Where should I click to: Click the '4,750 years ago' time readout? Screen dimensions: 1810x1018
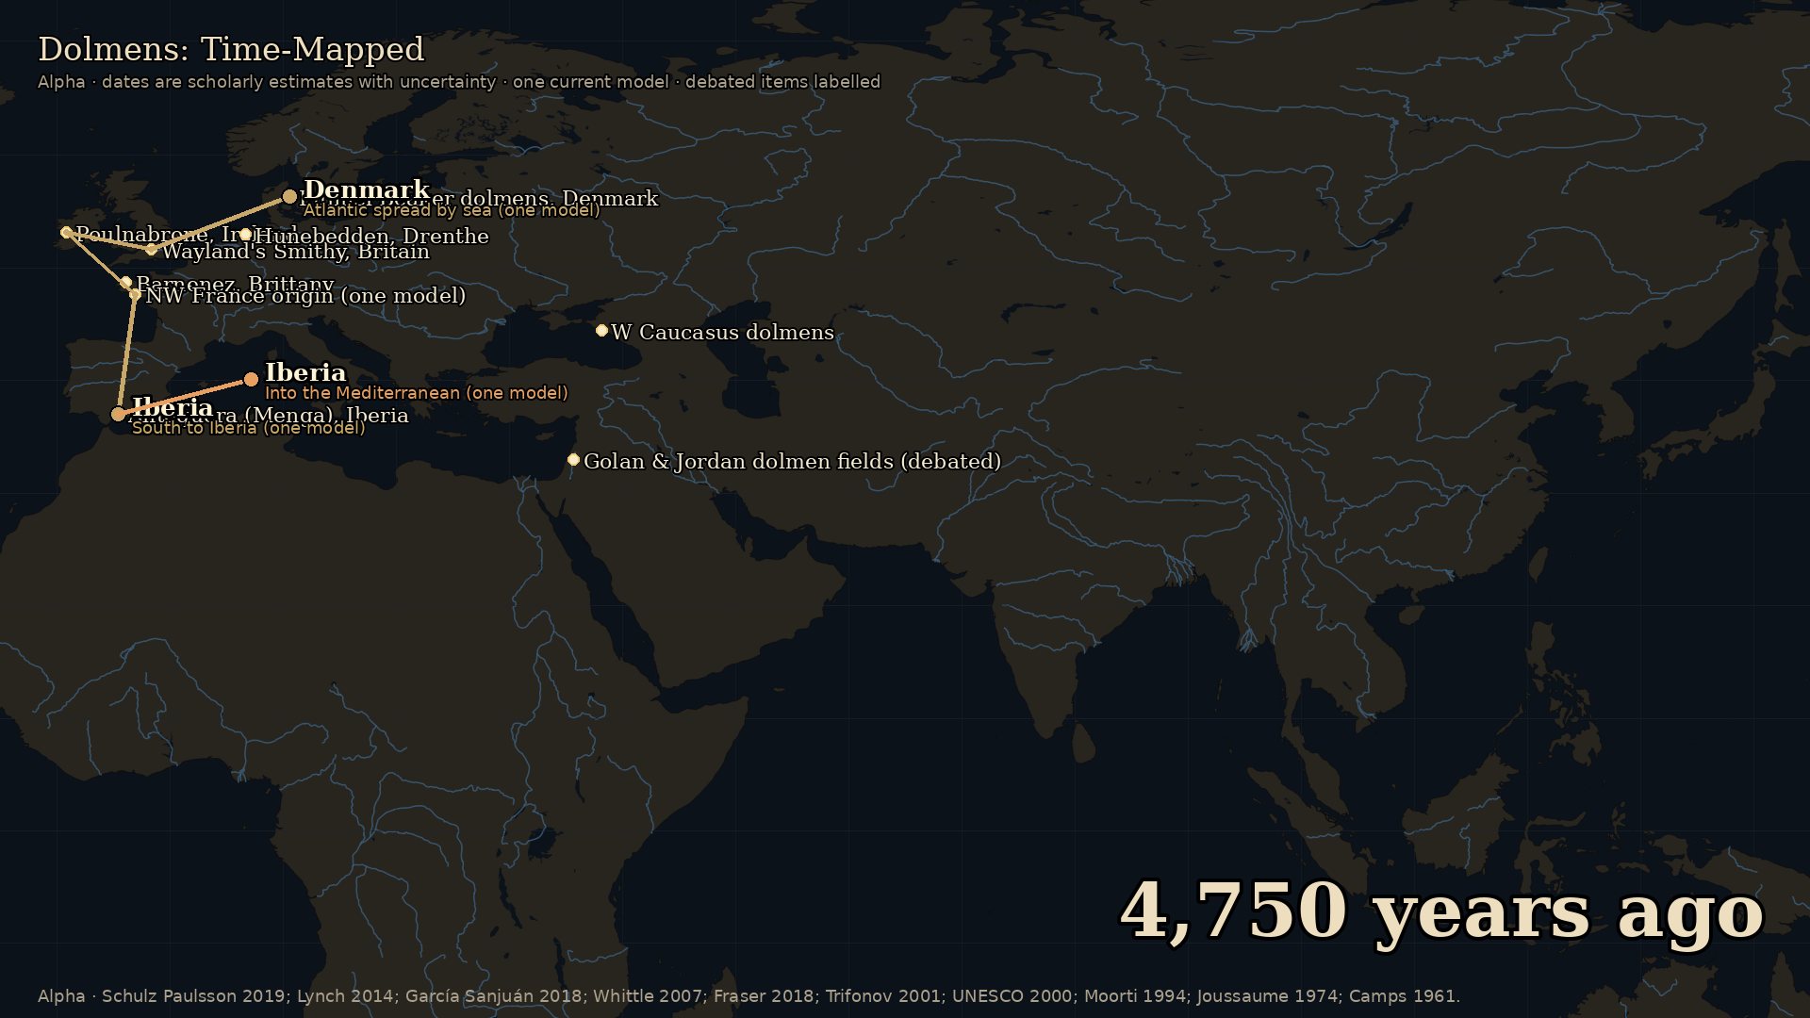pyautogui.click(x=1441, y=911)
